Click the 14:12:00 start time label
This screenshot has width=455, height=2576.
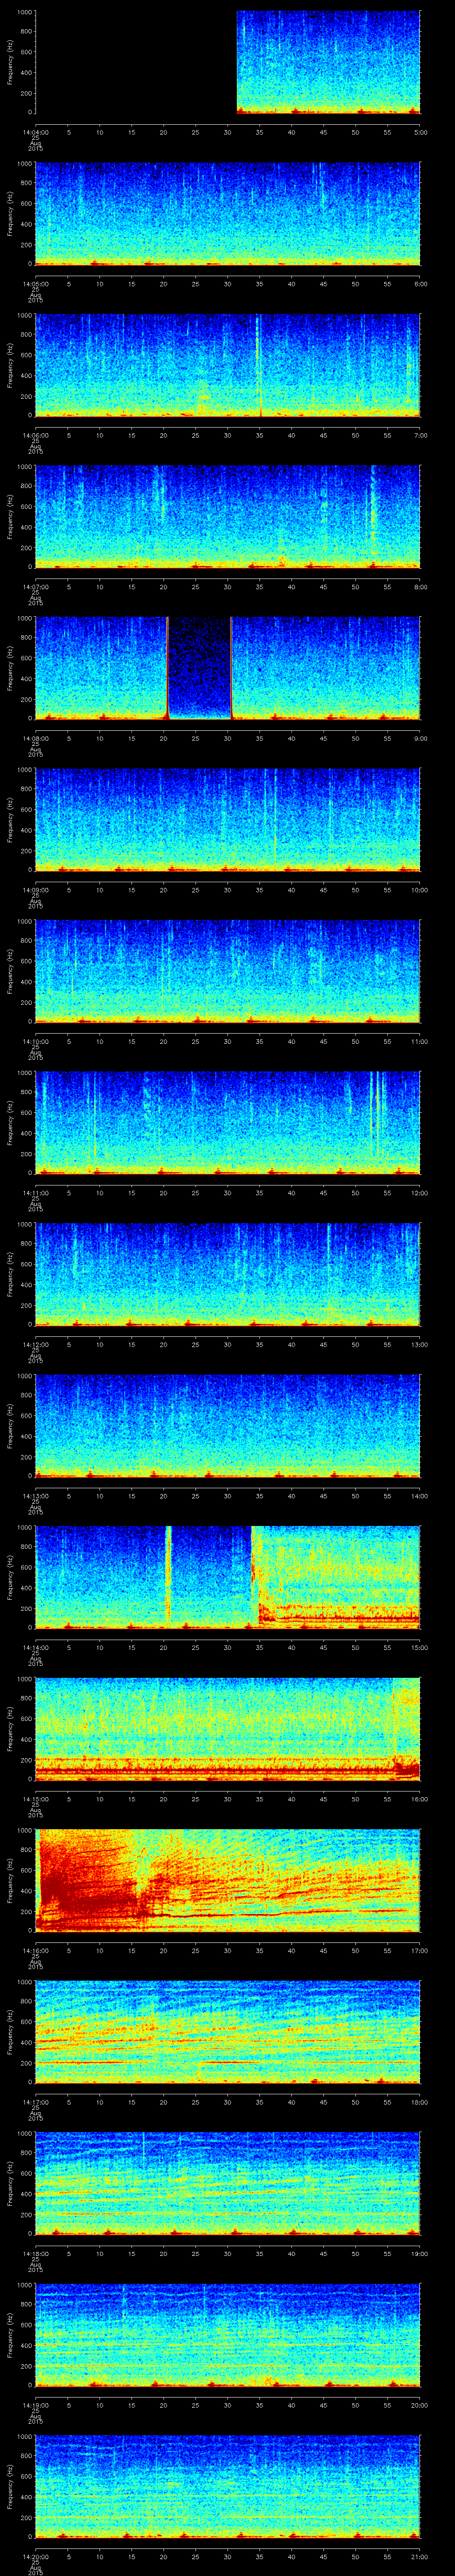click(35, 1344)
